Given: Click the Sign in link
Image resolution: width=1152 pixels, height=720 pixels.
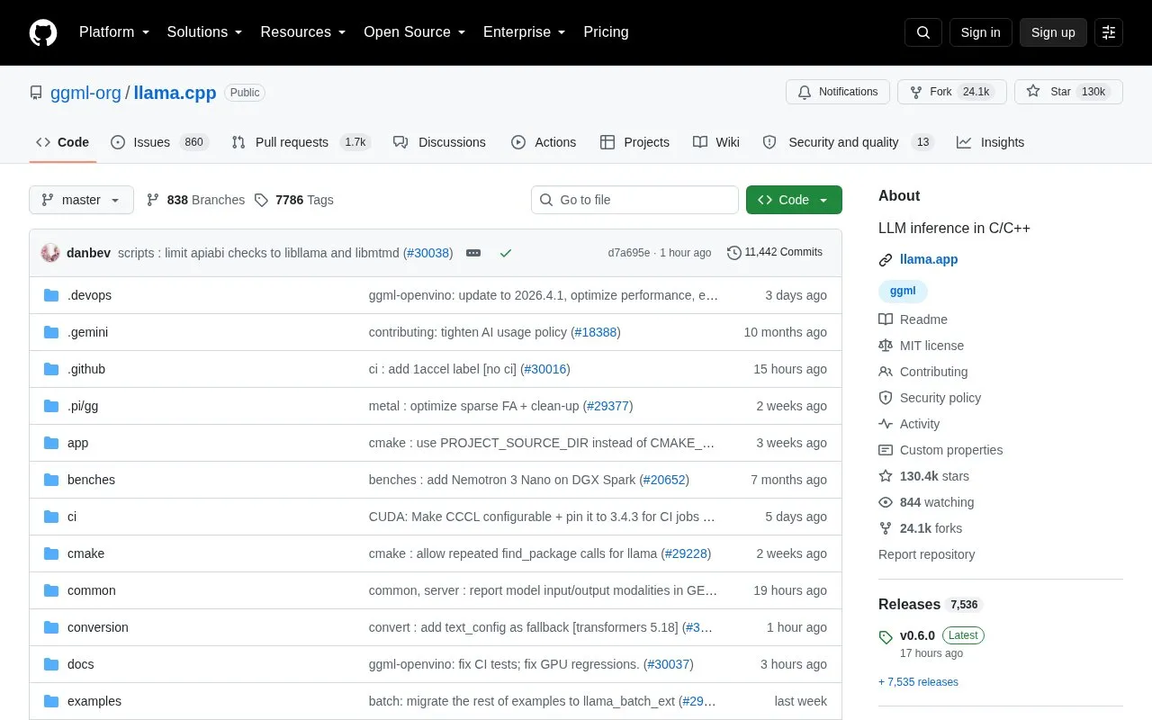Looking at the screenshot, I should point(980,32).
